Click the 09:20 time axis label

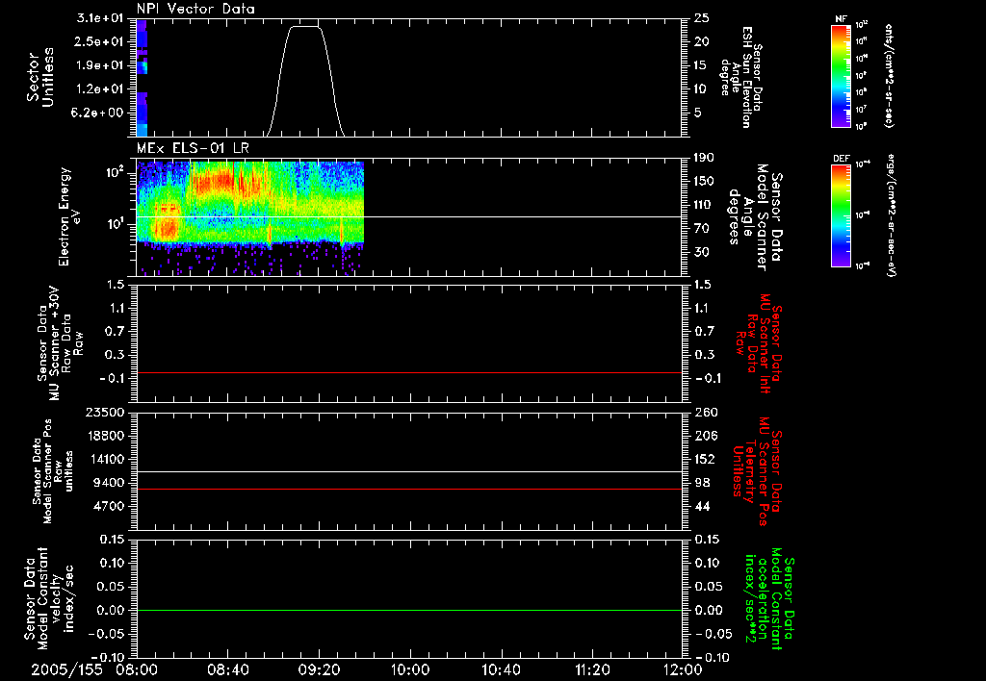click(x=319, y=669)
